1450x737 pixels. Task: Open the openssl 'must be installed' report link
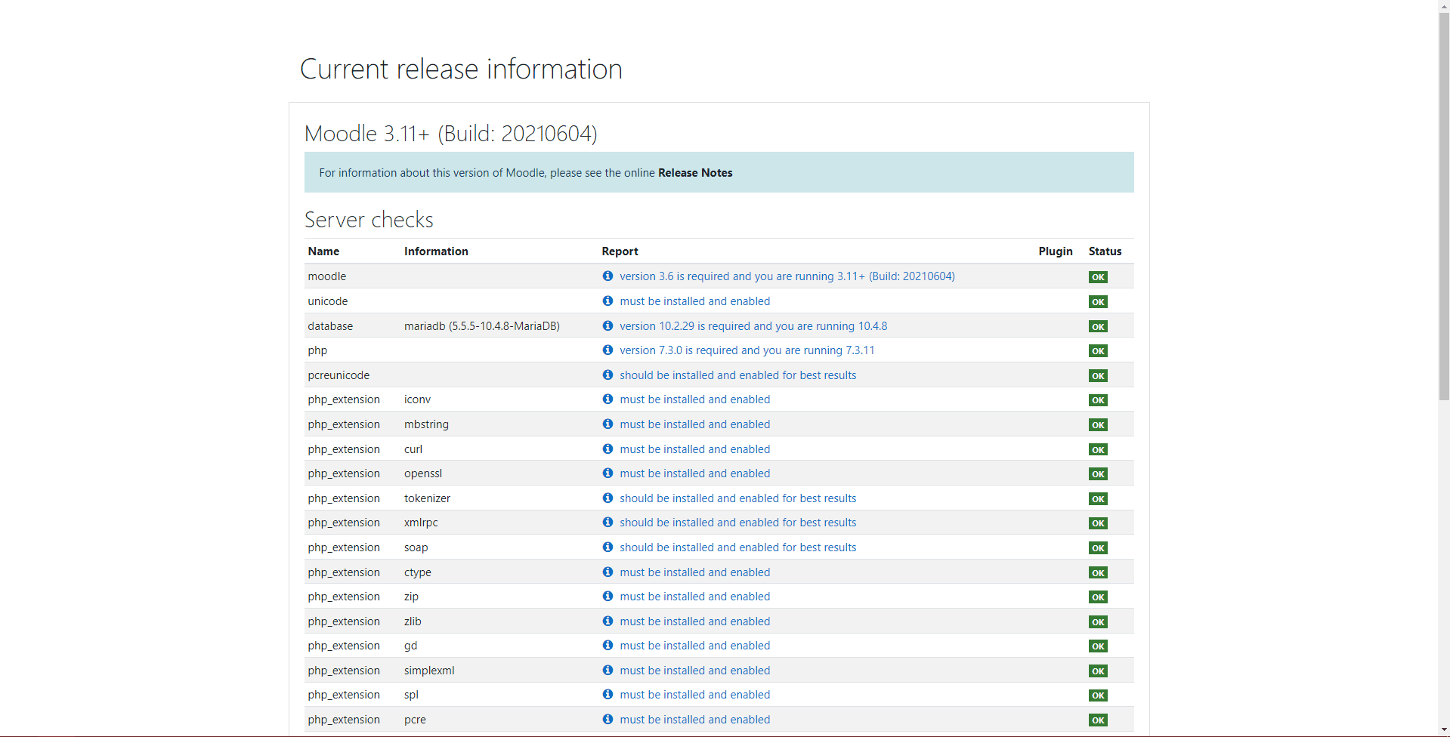[695, 473]
